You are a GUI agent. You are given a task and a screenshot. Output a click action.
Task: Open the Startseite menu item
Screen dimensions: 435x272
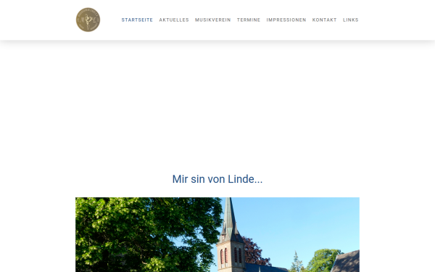[137, 20]
